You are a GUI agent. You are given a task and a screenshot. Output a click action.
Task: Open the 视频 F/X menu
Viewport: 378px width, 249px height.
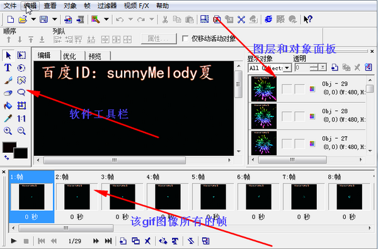(137, 6)
